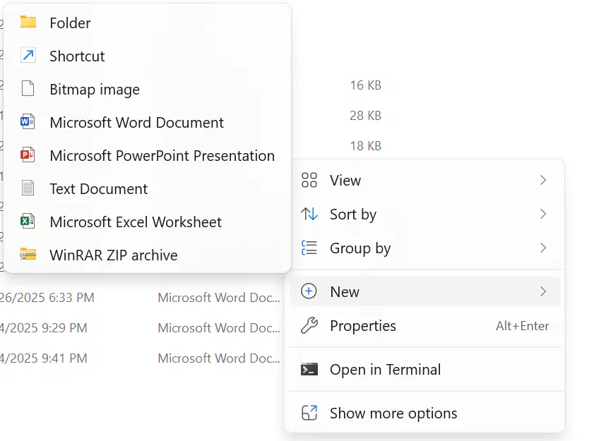Click the Word document icon in submenu
This screenshot has width=594, height=441.
tap(28, 122)
